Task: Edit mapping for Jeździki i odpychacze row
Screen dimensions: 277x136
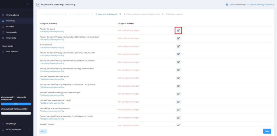Action: coord(179,86)
